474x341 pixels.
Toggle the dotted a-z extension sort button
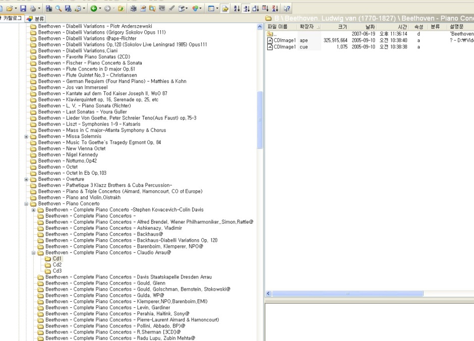coord(247,9)
